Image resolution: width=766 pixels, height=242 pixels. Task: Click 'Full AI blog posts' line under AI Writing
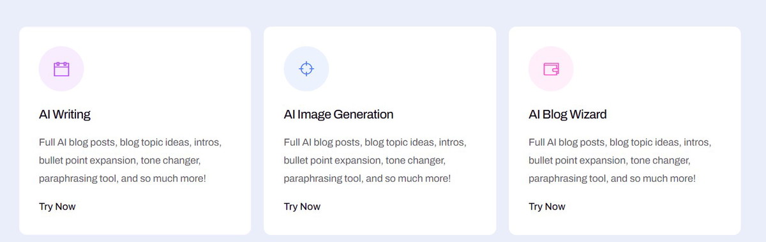[x=130, y=142]
